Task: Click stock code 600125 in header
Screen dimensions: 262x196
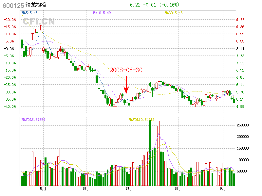Action: pyautogui.click(x=13, y=5)
